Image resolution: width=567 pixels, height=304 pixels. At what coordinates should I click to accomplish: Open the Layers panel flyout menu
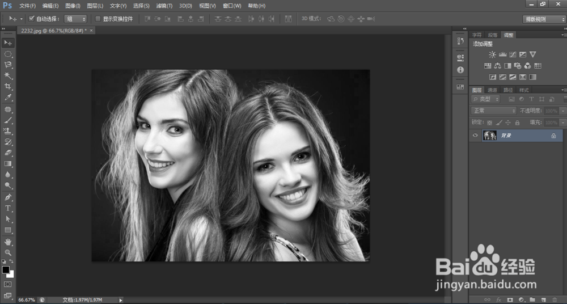pos(564,90)
